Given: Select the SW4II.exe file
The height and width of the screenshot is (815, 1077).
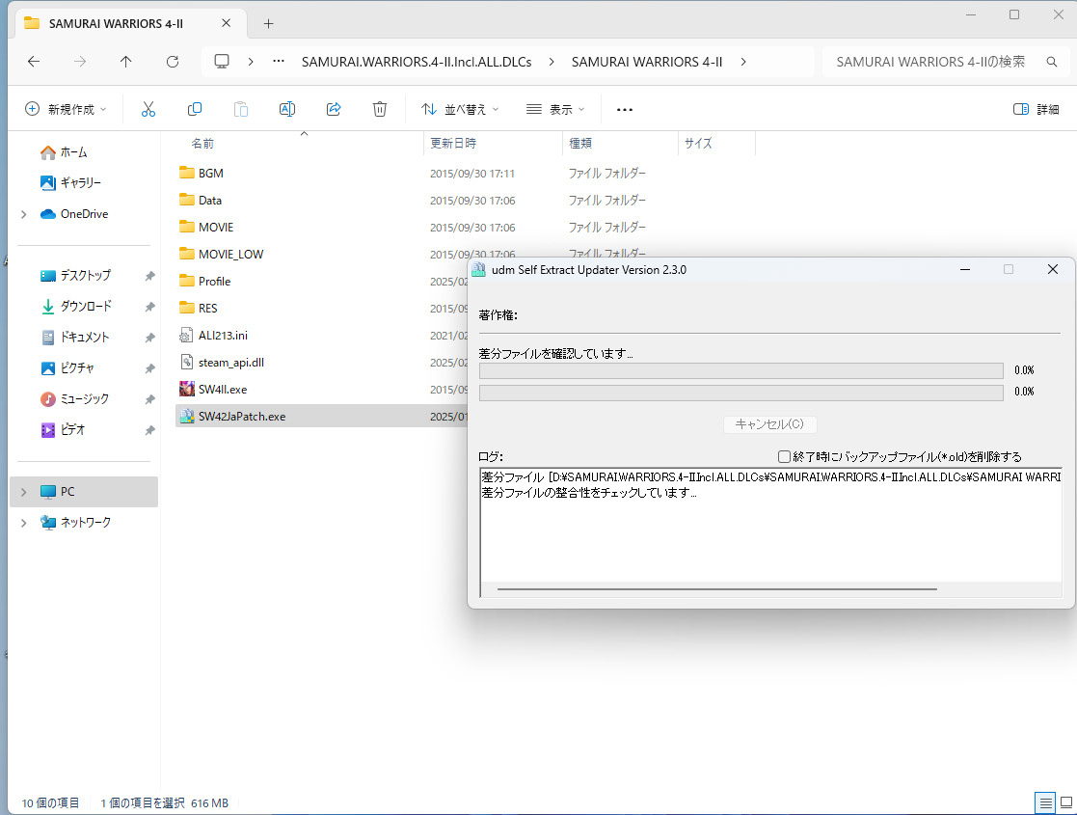Looking at the screenshot, I should click(x=222, y=390).
